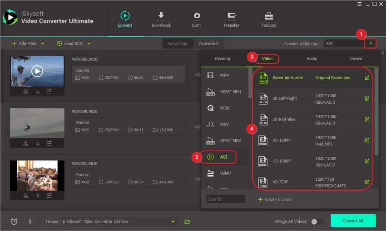Toggle high speed conversion lightning icon

30,221
